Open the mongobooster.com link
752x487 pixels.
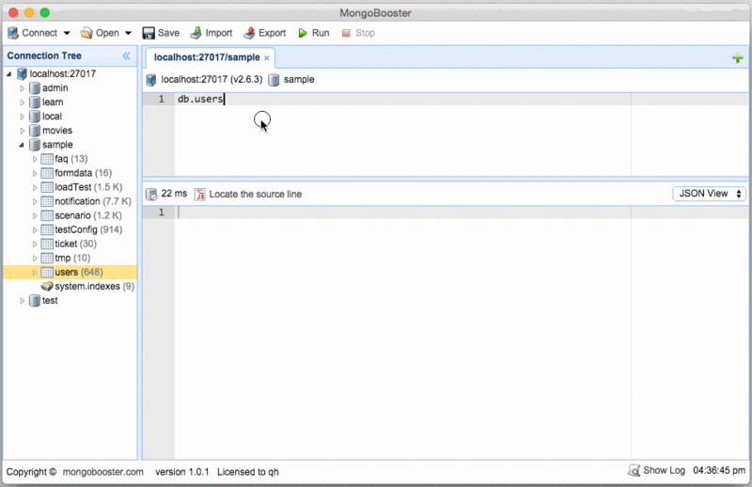[x=103, y=472]
